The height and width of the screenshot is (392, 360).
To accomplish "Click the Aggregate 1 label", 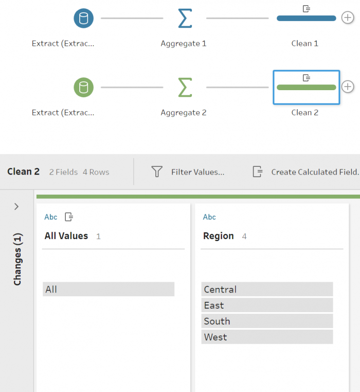I will 184,43.
